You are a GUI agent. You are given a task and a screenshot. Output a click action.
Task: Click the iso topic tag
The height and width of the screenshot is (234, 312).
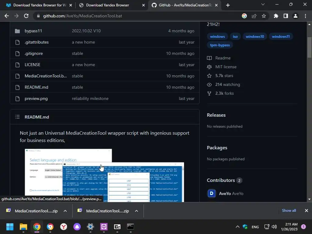235,37
